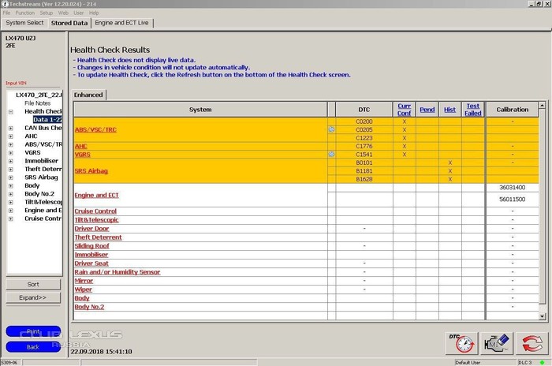Click DTC code C1223 cell
This screenshot has height=366, width=552.
point(364,138)
